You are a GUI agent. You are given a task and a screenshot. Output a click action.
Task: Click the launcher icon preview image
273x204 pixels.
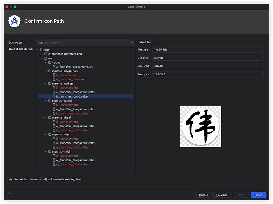pyautogui.click(x=201, y=126)
